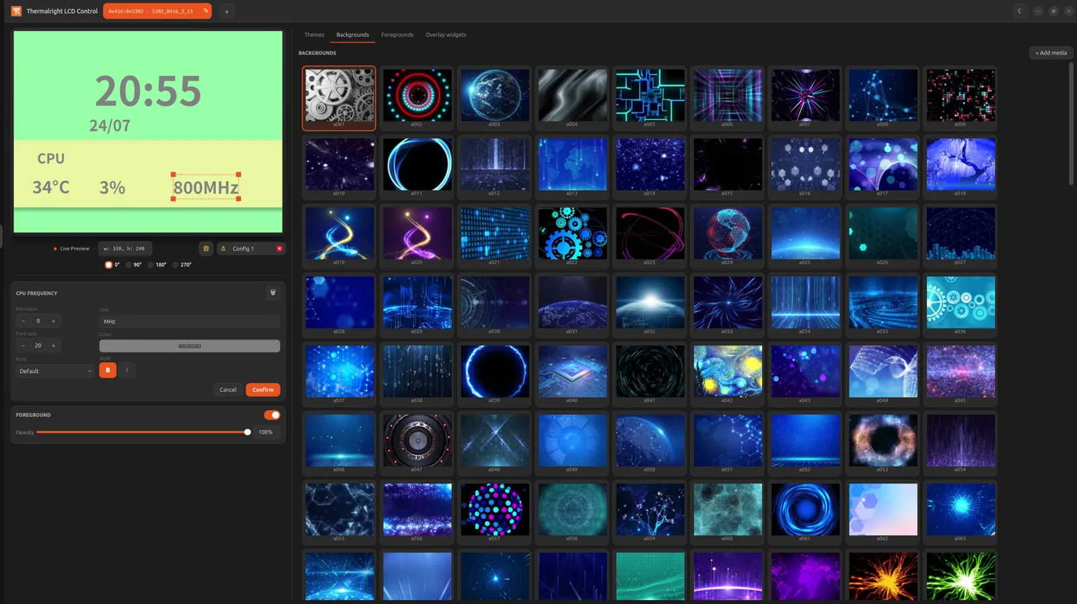Select the a042 starry night background
This screenshot has width=1077, height=604.
(x=728, y=374)
